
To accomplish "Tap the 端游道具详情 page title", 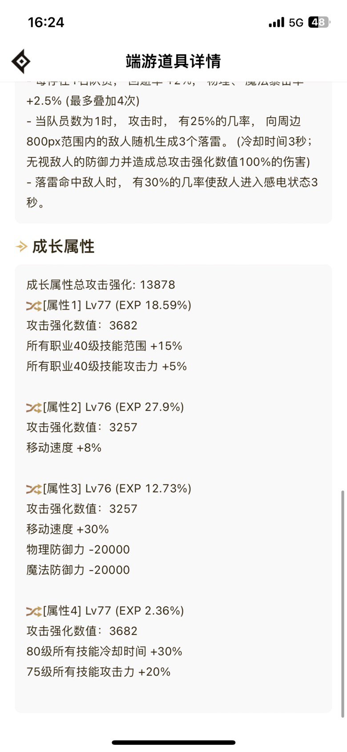I will click(173, 61).
